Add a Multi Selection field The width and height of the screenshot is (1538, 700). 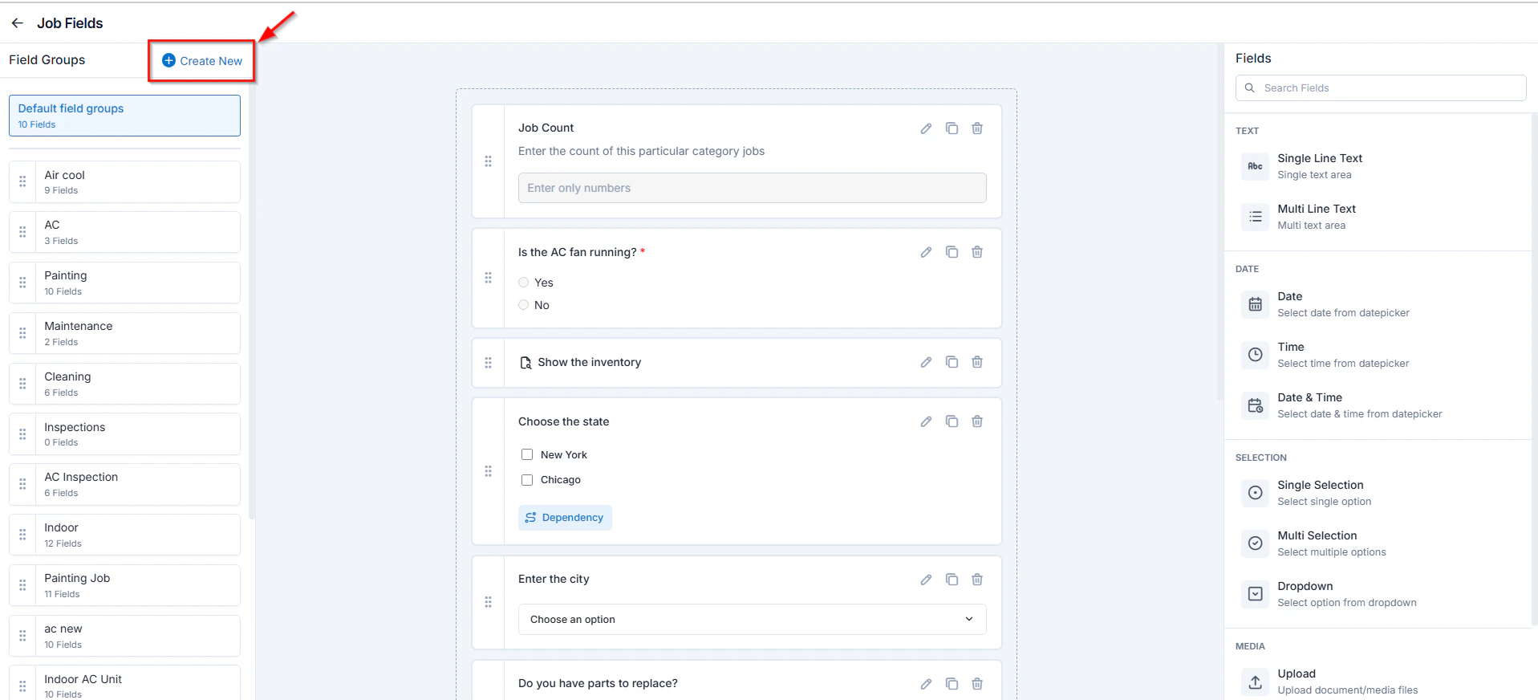(1379, 543)
